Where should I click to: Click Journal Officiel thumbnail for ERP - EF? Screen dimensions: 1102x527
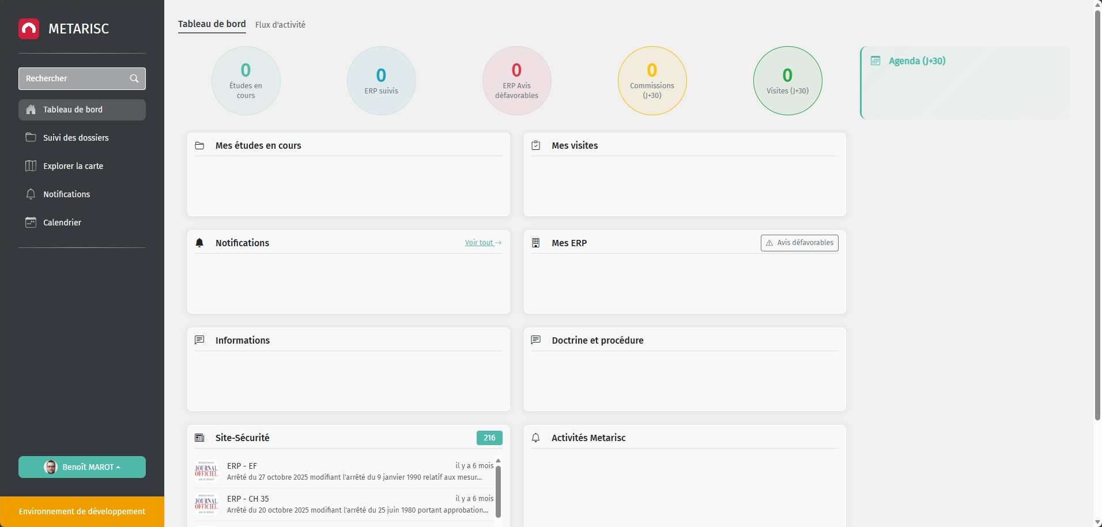click(206, 471)
